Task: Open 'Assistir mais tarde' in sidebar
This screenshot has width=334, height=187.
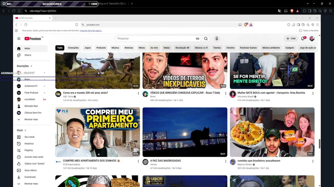Action: coord(31,157)
